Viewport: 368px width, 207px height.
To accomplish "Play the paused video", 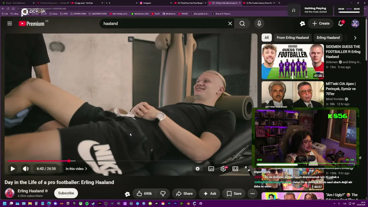I will click(13, 169).
